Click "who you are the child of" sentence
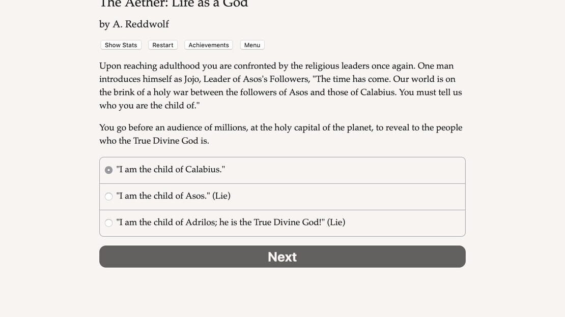 (x=149, y=106)
